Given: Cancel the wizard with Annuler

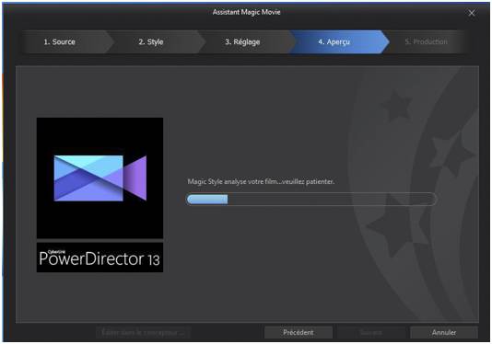Looking at the screenshot, I should (444, 332).
